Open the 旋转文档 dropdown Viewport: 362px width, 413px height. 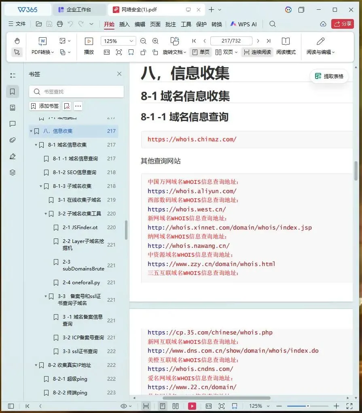[174, 52]
